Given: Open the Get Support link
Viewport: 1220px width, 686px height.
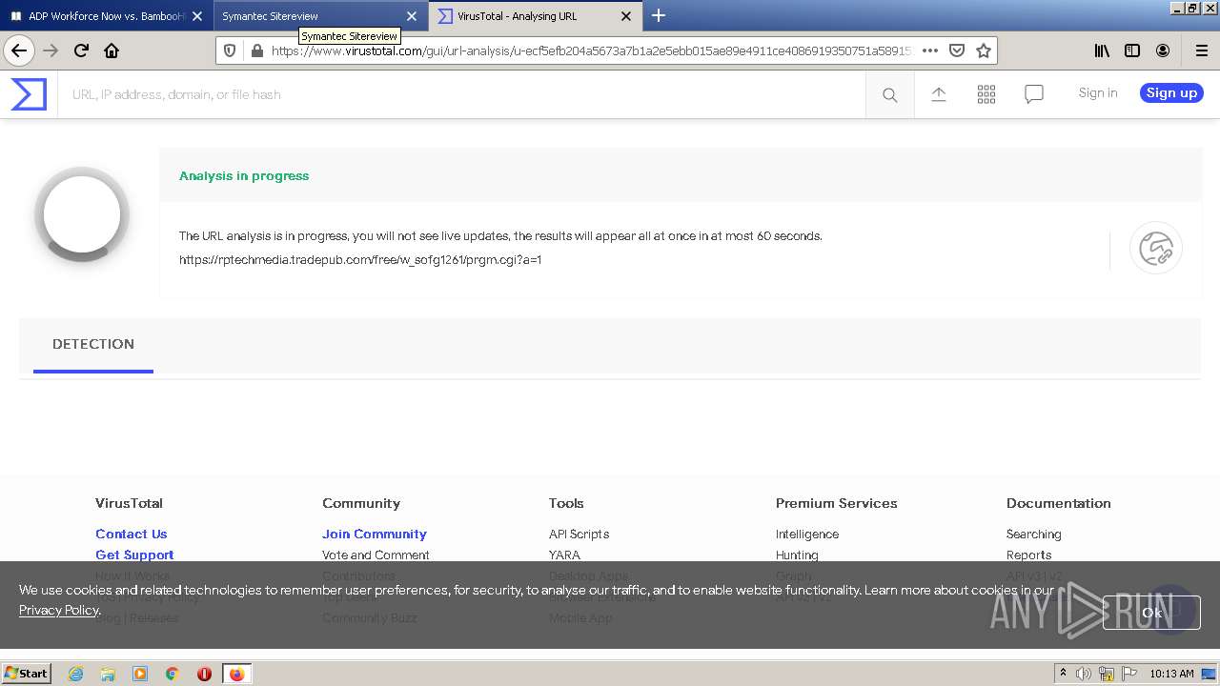Looking at the screenshot, I should (134, 555).
